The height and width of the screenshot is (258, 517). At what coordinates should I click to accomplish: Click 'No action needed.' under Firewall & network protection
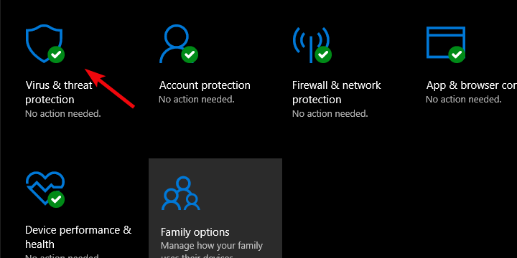(x=330, y=114)
